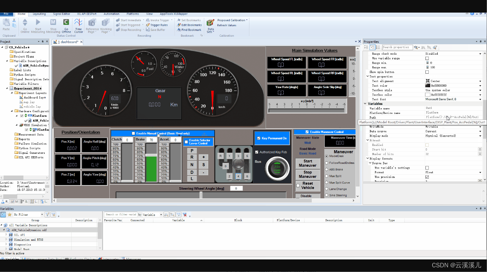This screenshot has width=487, height=272.
Task: Select the ABS Brake maneuver radio
Action: [x=327, y=169]
